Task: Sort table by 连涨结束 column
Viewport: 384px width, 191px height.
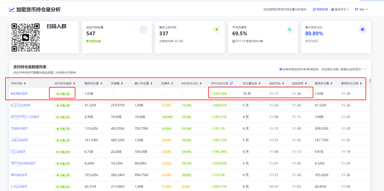Action: point(299,84)
